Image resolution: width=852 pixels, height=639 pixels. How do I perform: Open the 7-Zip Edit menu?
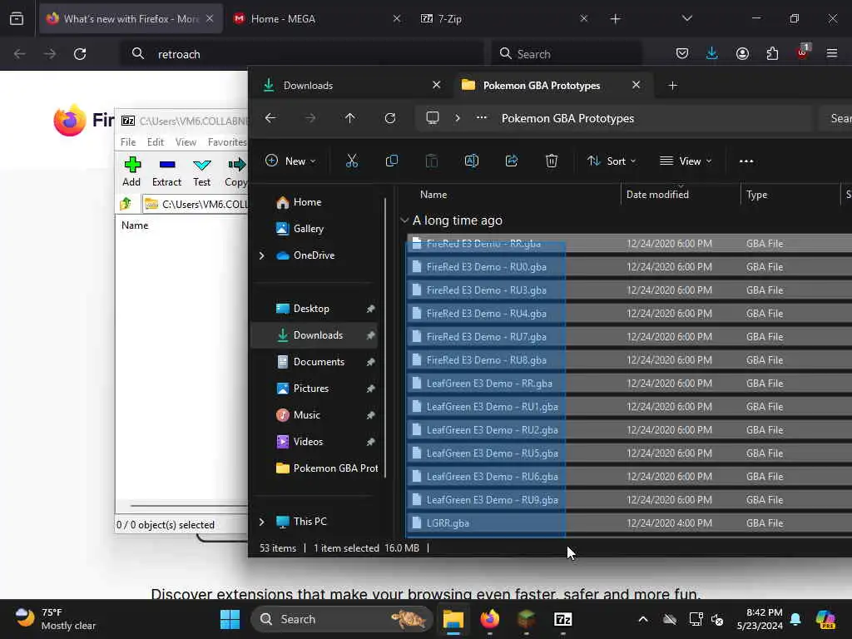[x=156, y=141]
